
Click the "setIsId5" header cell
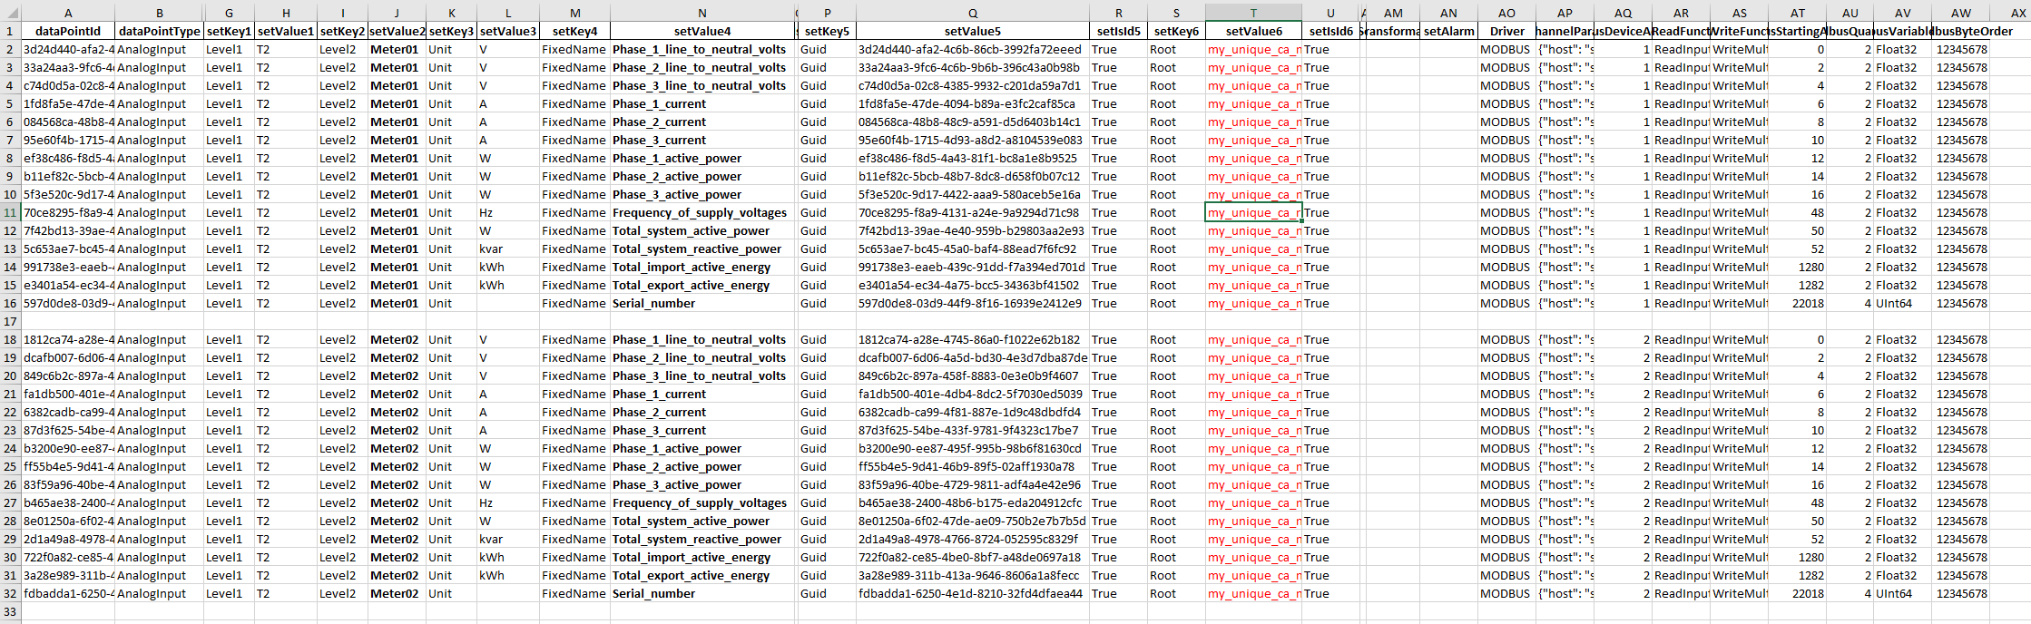pos(1118,31)
